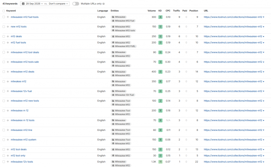This screenshot has width=271, height=167.
Task: Open milwaukee m12 deals keyword link
Action: tap(23, 72)
